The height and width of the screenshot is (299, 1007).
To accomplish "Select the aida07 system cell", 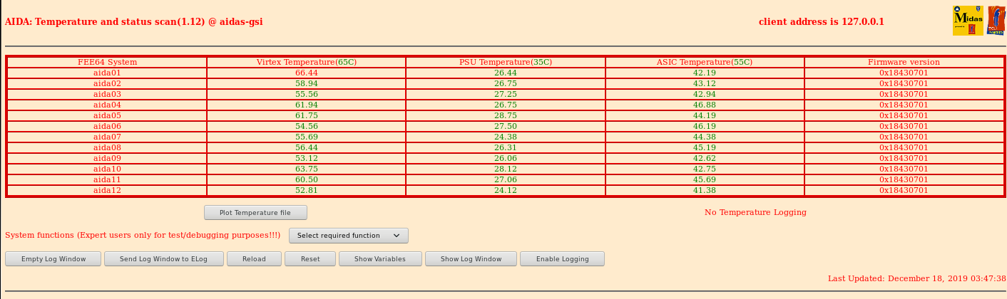I will [x=108, y=137].
